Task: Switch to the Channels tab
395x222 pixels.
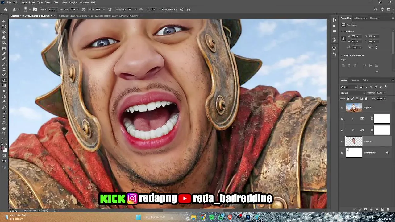Action: 355,80
